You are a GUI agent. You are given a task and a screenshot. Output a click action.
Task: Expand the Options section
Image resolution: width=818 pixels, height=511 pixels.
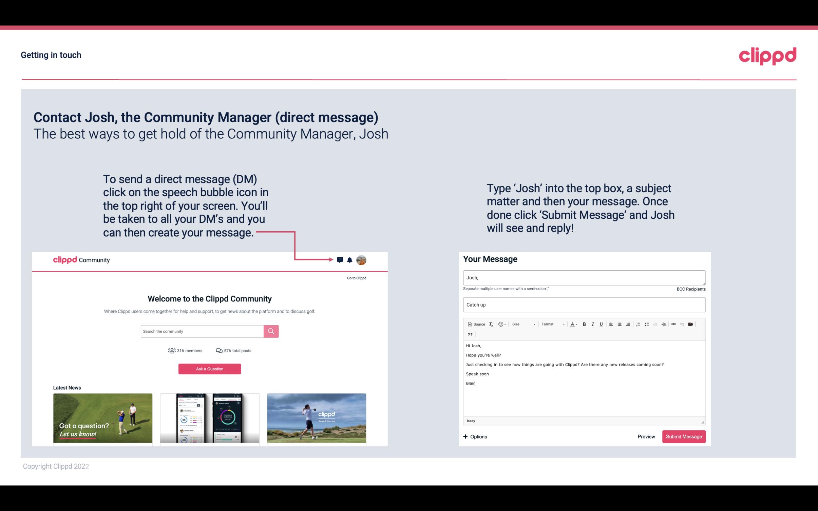475,436
